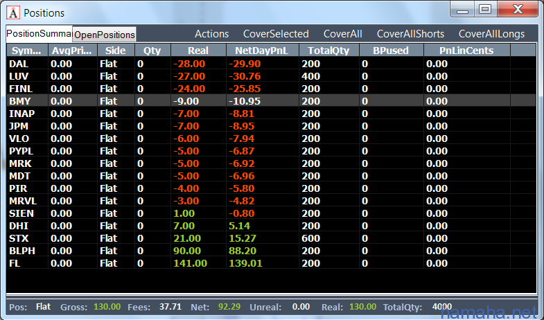Sort by the Symbol column header
Screen dimensions: 544x320
click(x=26, y=51)
